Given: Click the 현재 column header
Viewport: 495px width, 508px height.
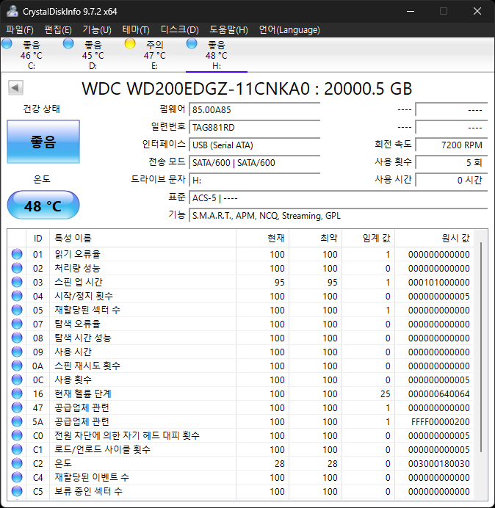Looking at the screenshot, I should (263, 238).
